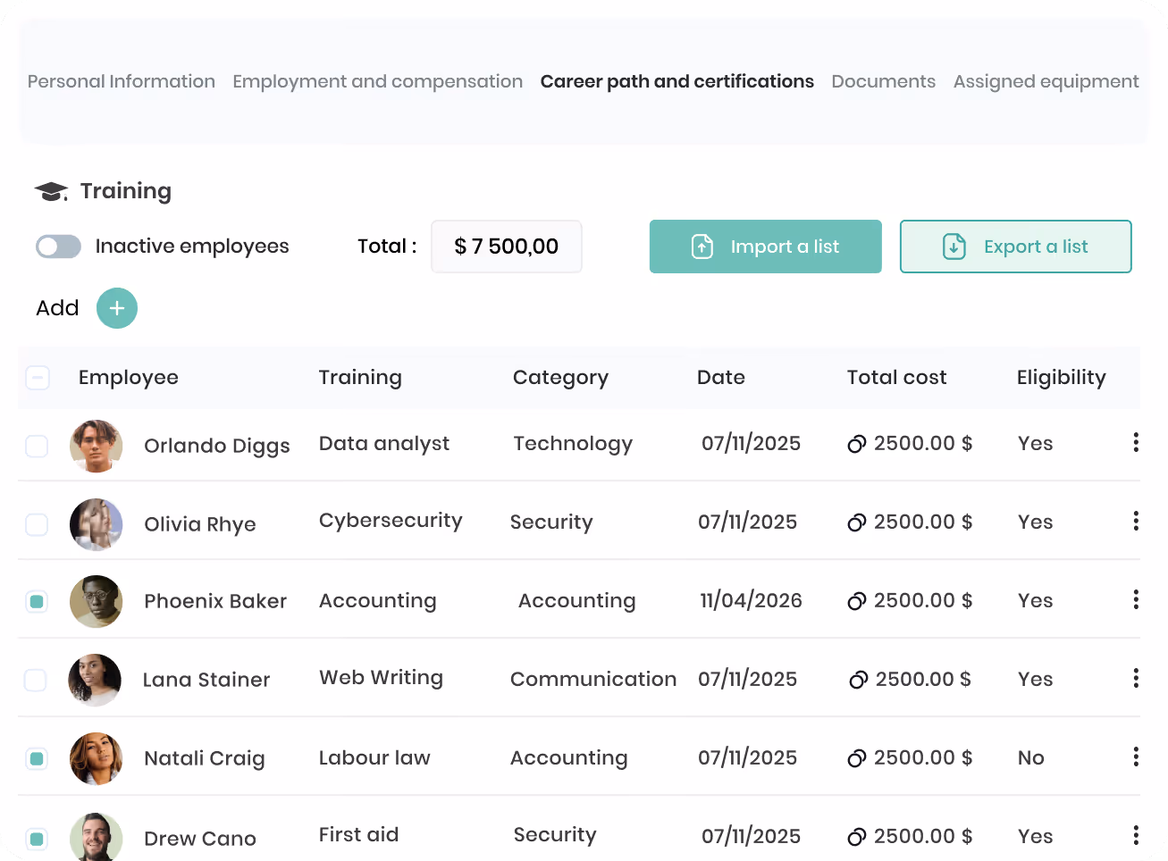
Task: Switch to Employment and compensation tab
Action: pyautogui.click(x=377, y=81)
